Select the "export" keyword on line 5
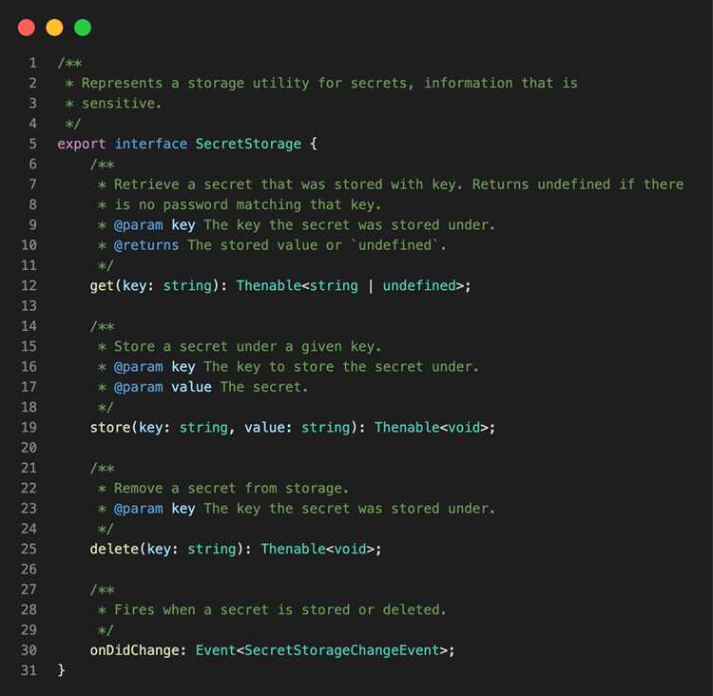 pyautogui.click(x=82, y=145)
